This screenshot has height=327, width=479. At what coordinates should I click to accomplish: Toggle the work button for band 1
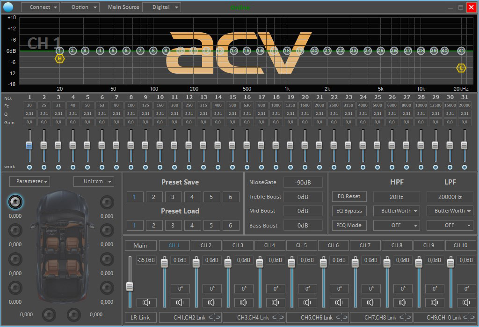pos(29,167)
